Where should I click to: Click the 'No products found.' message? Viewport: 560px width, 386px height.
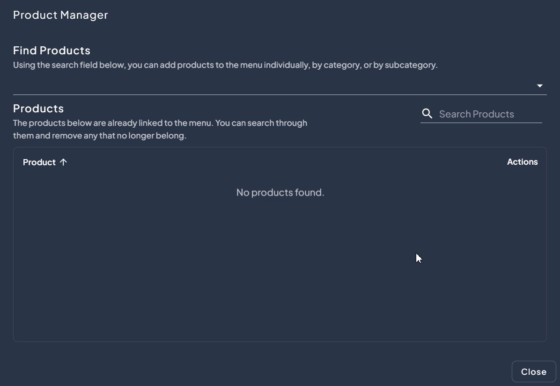280,192
